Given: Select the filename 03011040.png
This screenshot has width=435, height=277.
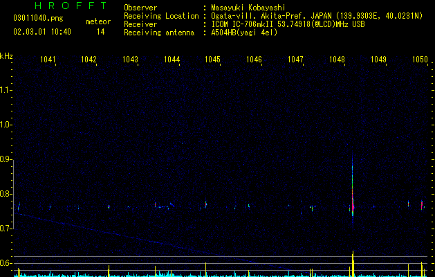Looking at the screenshot, I should pos(38,19).
